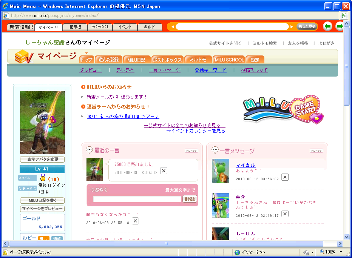352x258 pixels.
Task: Click the 表示アバタを変更 button
Action: 42,160
